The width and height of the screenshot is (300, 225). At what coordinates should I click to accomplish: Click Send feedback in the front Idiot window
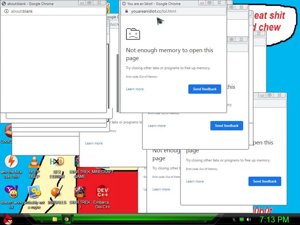[205, 89]
